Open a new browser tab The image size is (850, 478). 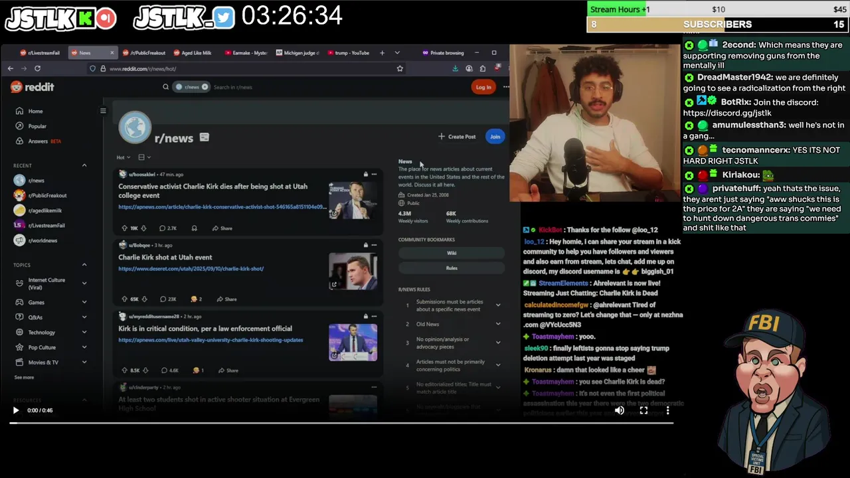pos(382,52)
